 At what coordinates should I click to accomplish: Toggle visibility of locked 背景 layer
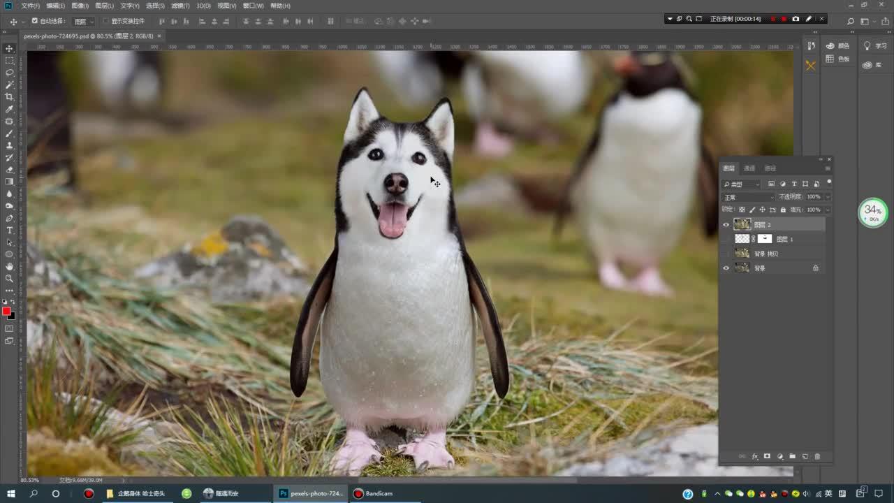point(726,268)
